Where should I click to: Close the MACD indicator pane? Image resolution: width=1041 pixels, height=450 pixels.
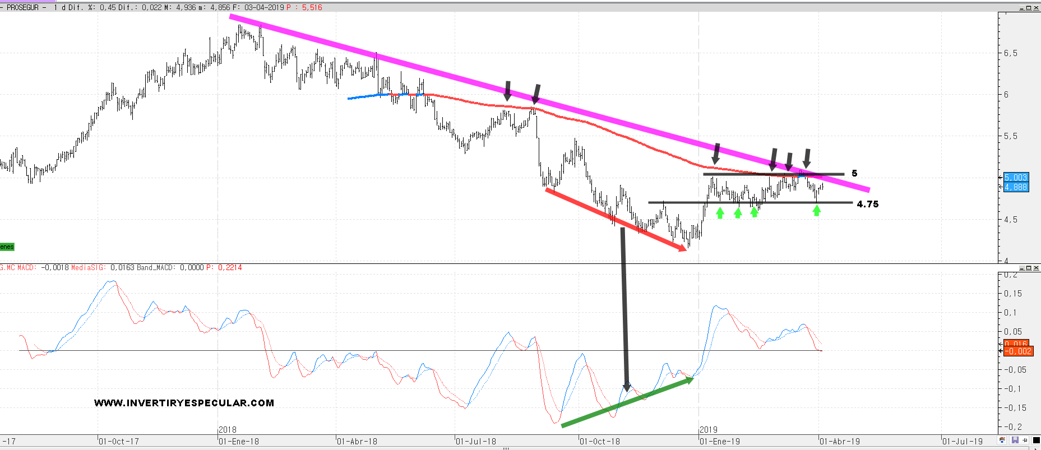click(1036, 268)
